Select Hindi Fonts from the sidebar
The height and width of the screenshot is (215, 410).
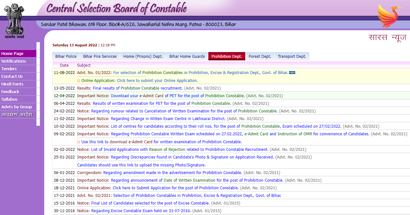point(12,84)
